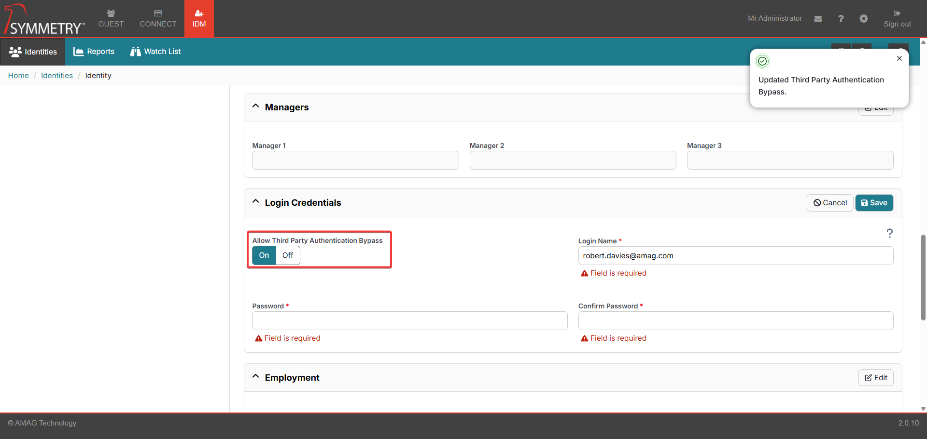Save the Login Credentials changes
This screenshot has width=927, height=439.
point(874,203)
